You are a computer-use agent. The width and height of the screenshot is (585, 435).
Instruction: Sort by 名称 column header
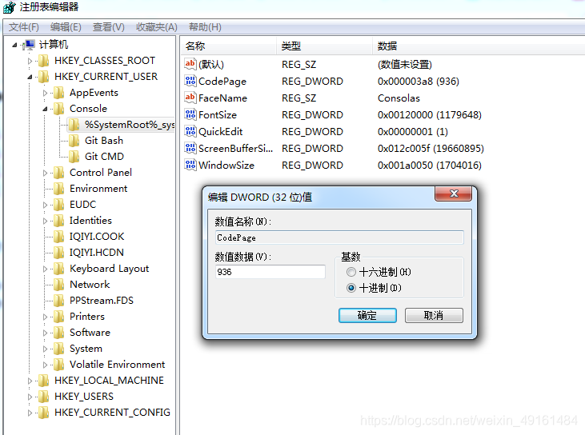229,46
